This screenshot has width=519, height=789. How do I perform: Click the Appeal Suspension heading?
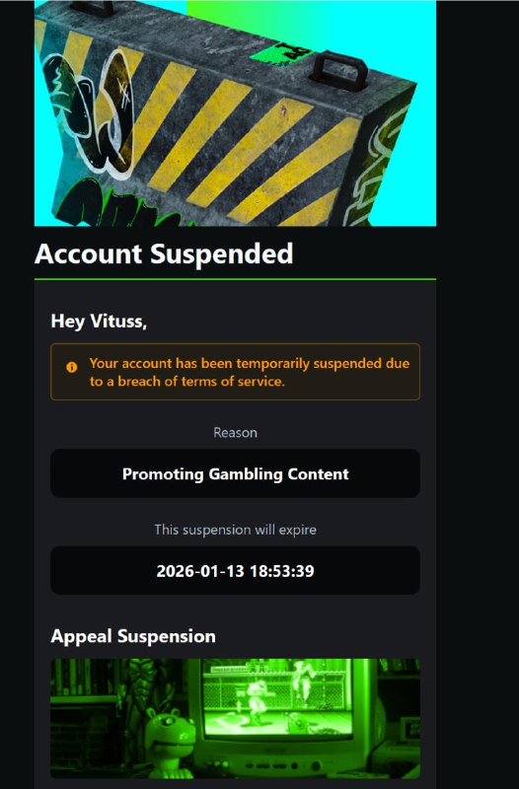(x=133, y=636)
